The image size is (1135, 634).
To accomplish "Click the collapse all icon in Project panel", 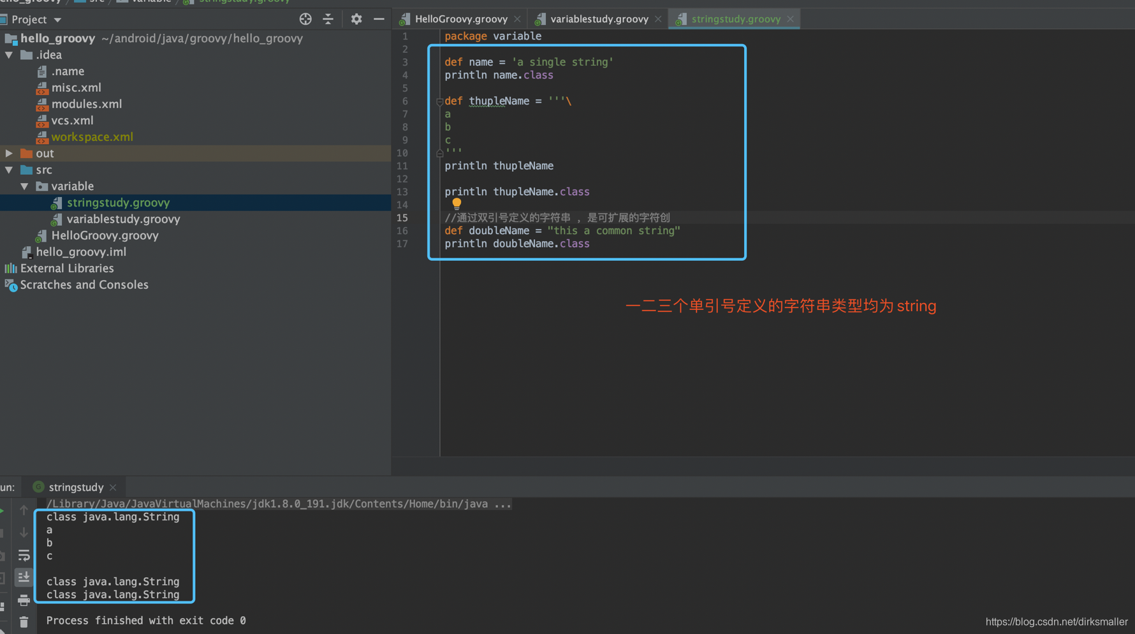I will click(x=328, y=19).
